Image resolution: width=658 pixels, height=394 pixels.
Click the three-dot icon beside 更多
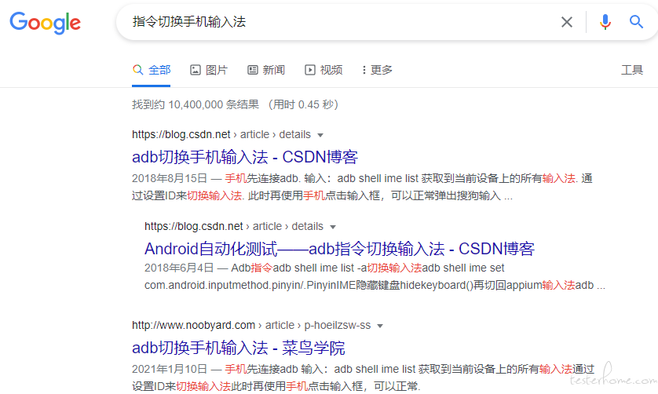[x=364, y=70]
